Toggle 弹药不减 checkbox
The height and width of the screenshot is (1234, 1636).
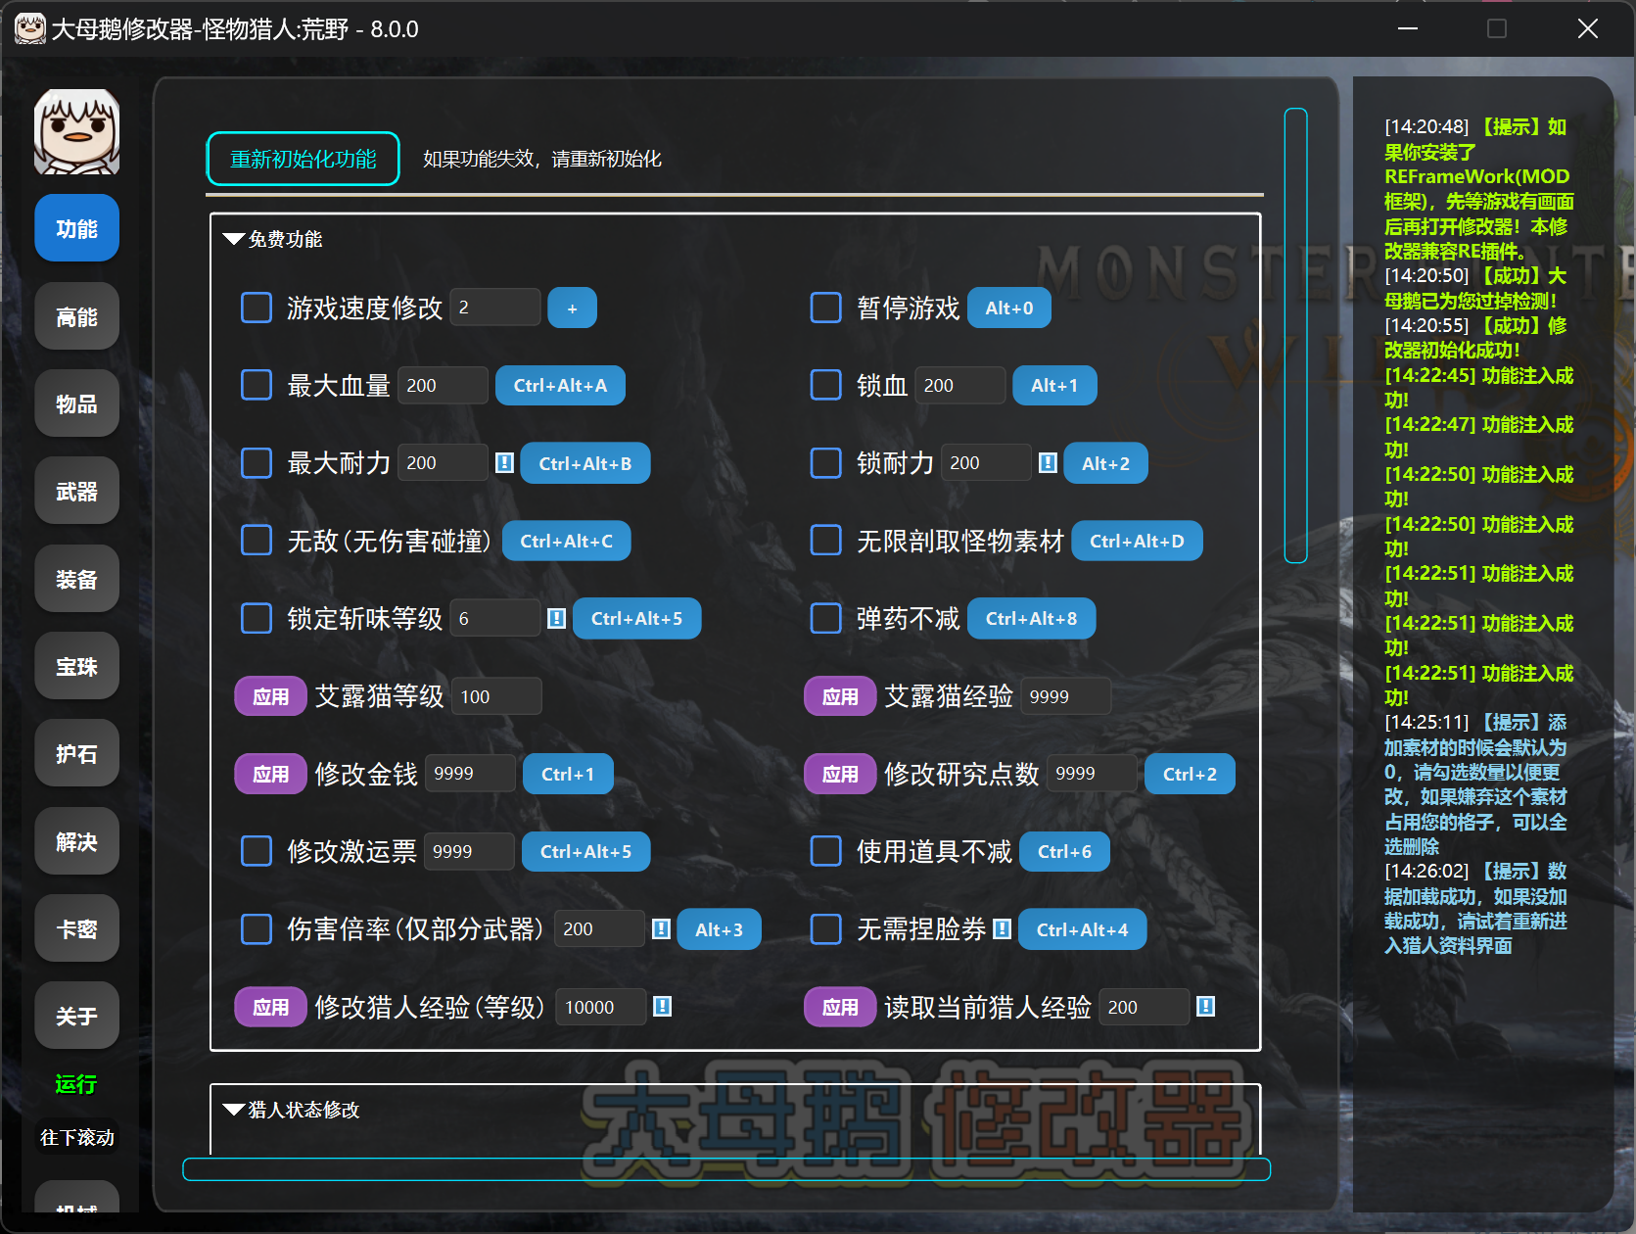[x=825, y=618]
